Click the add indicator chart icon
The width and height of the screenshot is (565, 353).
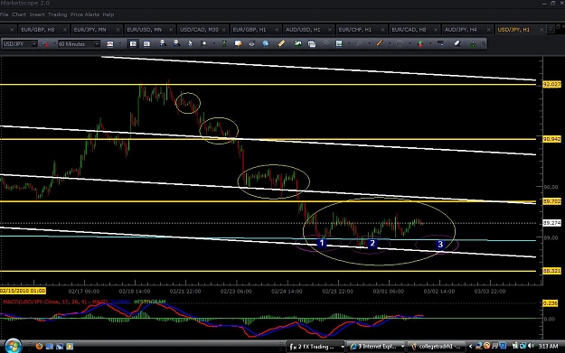339,43
